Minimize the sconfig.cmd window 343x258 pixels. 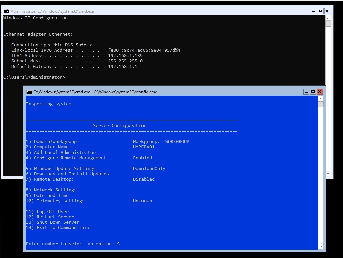click(x=306, y=92)
